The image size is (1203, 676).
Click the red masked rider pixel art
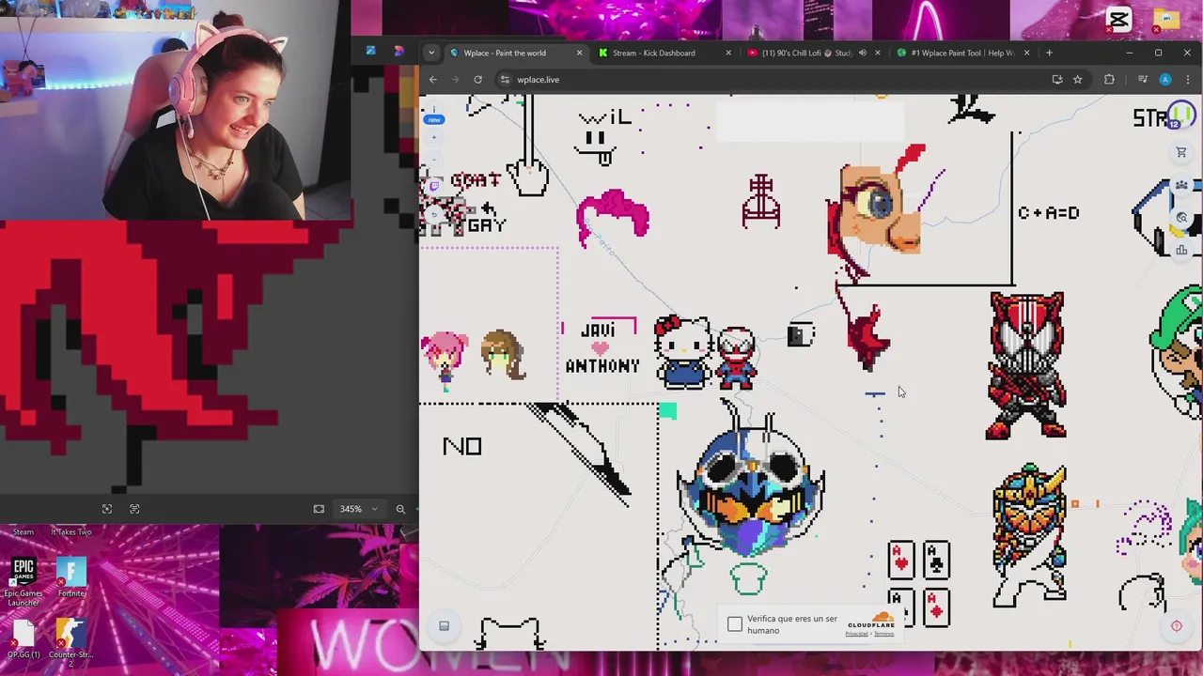click(1026, 365)
